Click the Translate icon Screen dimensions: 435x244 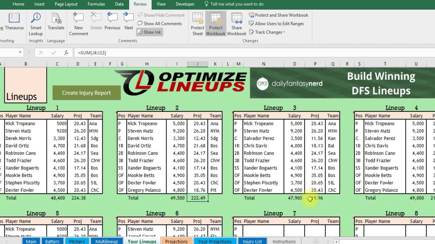(x=56, y=23)
